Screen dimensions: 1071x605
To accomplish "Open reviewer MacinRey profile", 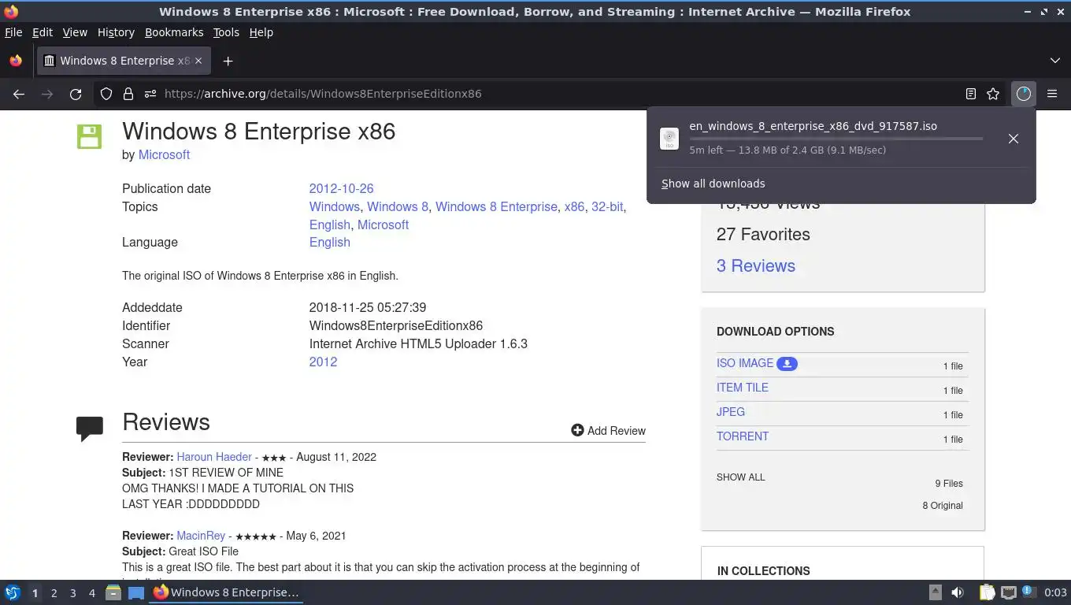I will tap(201, 536).
